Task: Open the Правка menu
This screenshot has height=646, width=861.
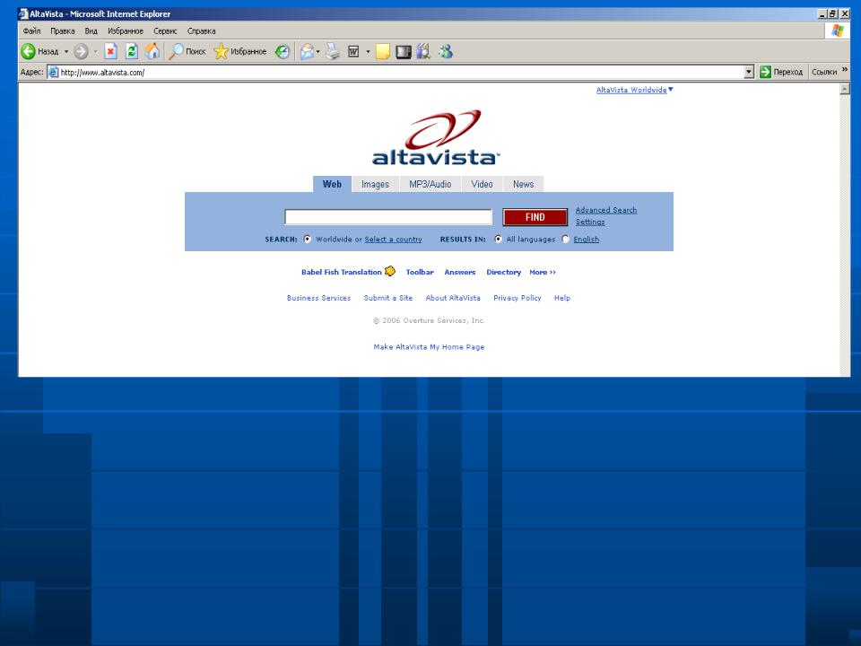Action: 63,31
